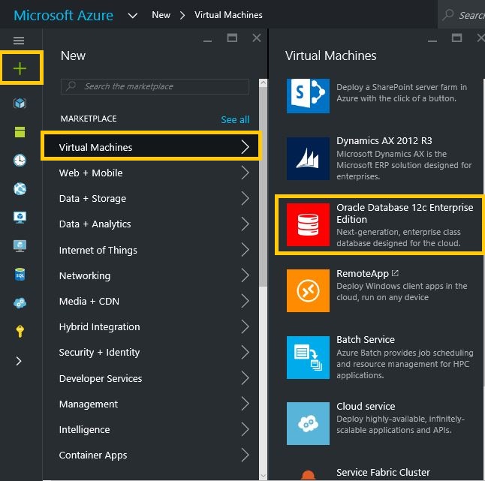Screen dimensions: 485x481
Task: Select Virtual Machines in marketplace list
Action: point(152,147)
